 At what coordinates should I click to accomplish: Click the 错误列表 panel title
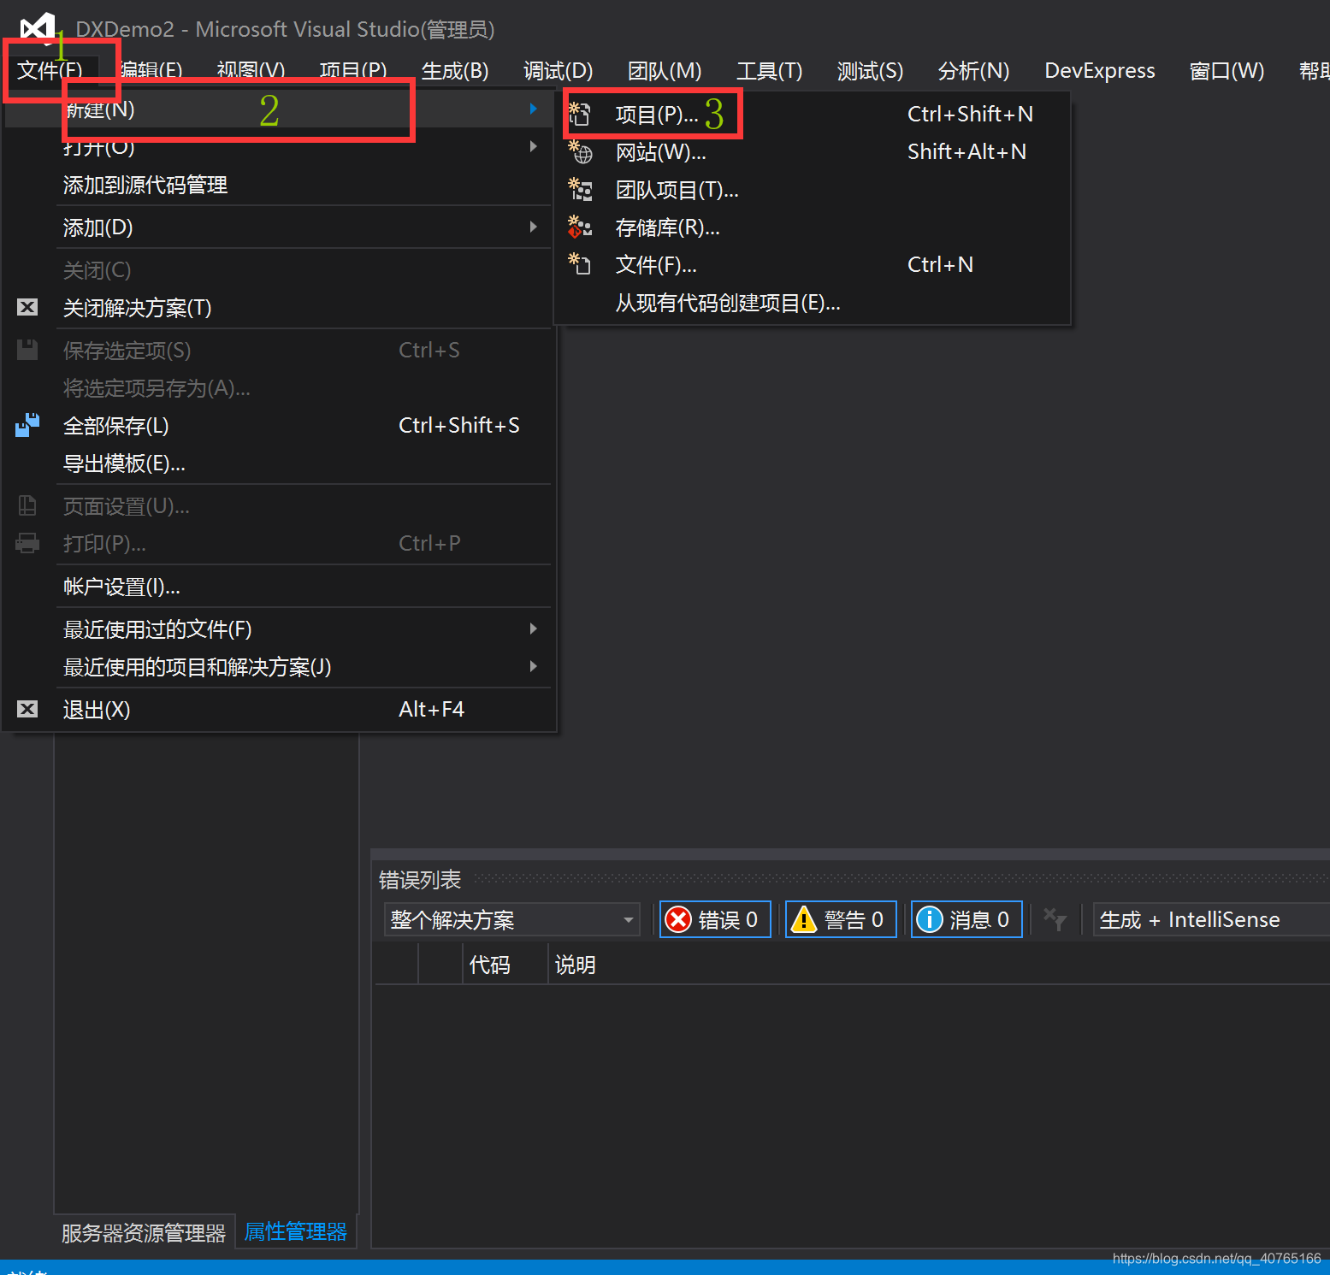point(420,879)
